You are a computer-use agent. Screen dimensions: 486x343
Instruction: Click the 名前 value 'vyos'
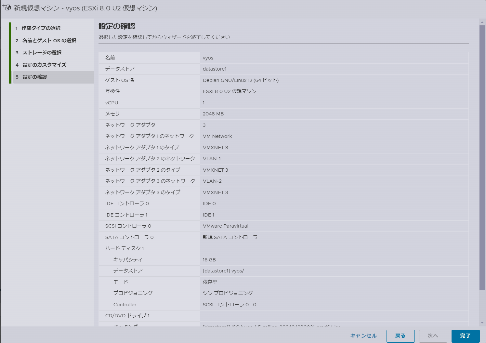click(x=208, y=58)
